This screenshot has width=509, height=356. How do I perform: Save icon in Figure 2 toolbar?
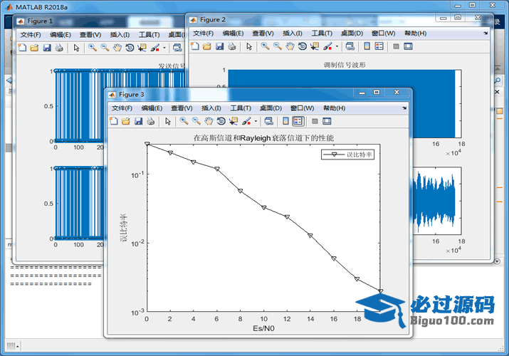[x=220, y=46]
